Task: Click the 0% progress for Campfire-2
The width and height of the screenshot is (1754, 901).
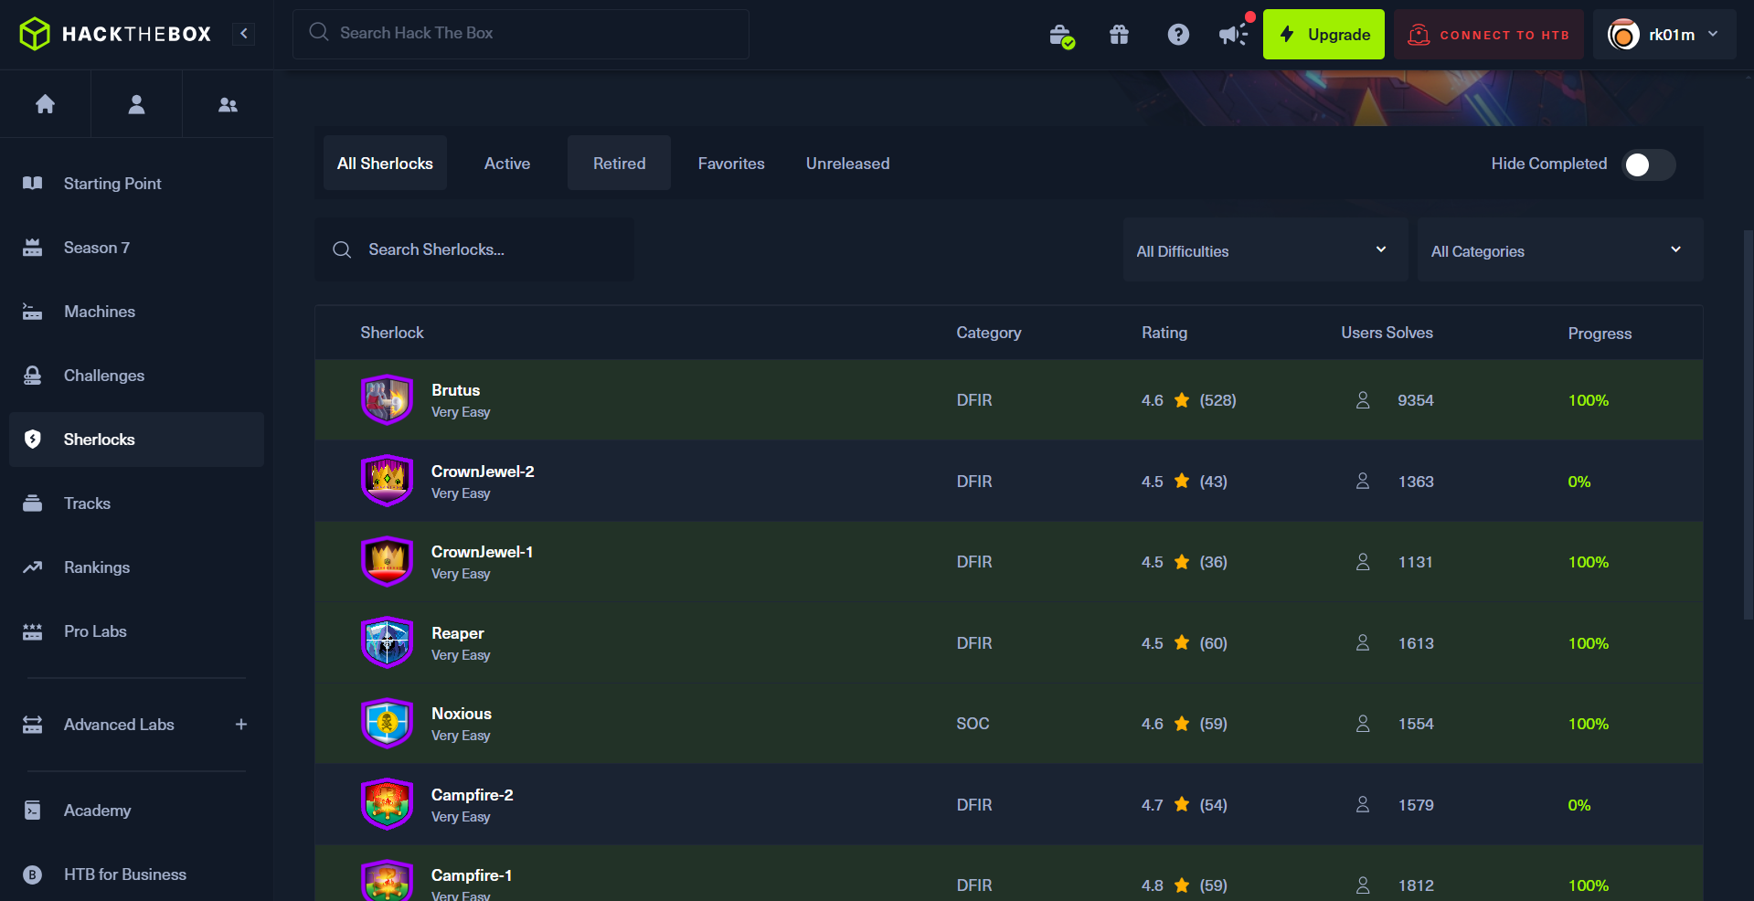Action: coord(1579,805)
